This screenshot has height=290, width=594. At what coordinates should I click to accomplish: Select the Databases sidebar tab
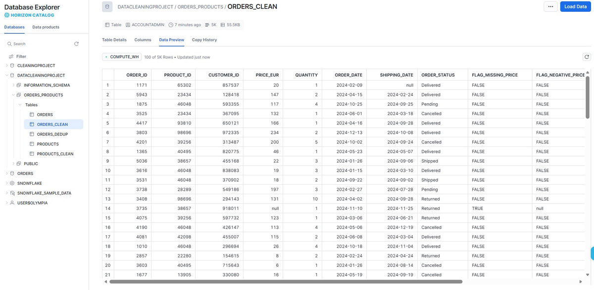(14, 27)
